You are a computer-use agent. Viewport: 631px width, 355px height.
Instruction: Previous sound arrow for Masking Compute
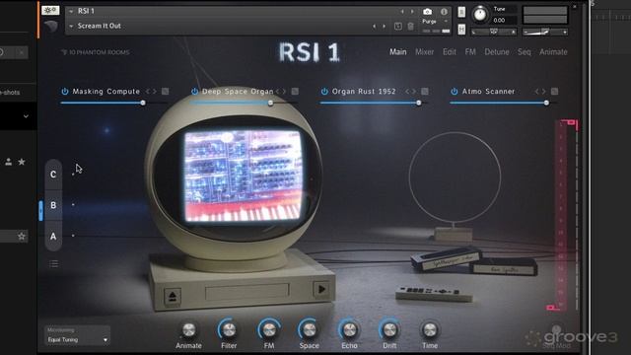148,92
